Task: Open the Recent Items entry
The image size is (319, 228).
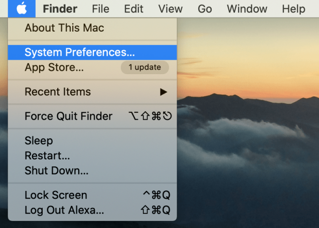Action: [92, 92]
